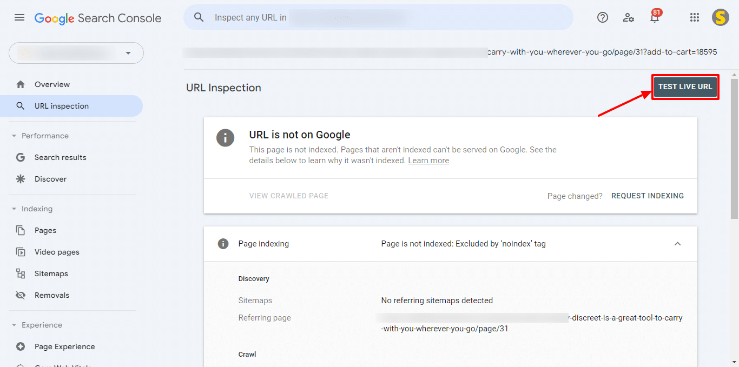Select URL inspection in sidebar
The image size is (739, 367).
[71, 106]
